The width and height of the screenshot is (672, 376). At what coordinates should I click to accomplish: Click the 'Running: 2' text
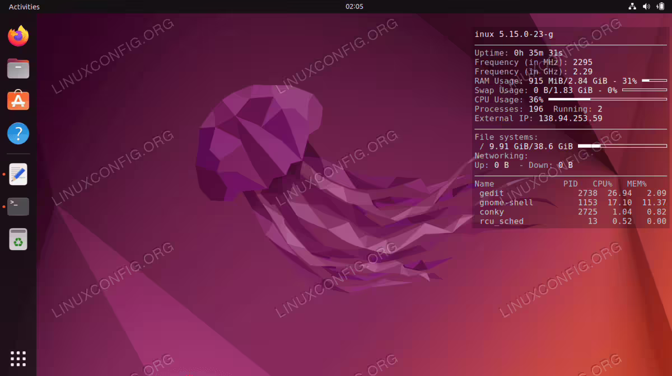[x=577, y=109]
